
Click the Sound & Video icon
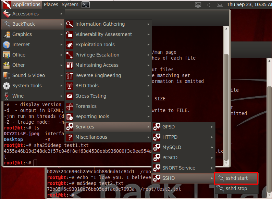tap(7, 75)
